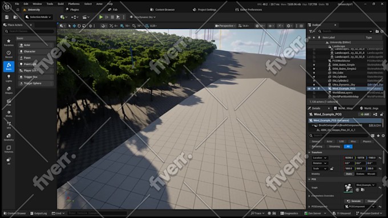Activate the Translate move gizmo tool

coord(74,26)
